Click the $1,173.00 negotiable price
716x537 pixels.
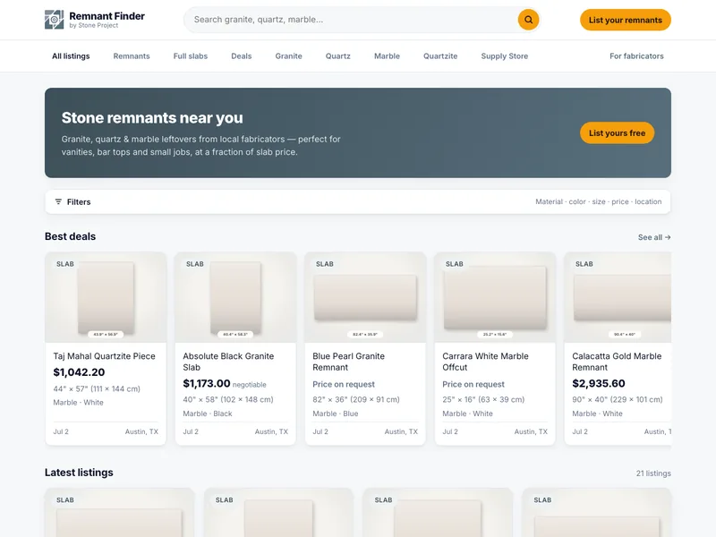(225, 384)
